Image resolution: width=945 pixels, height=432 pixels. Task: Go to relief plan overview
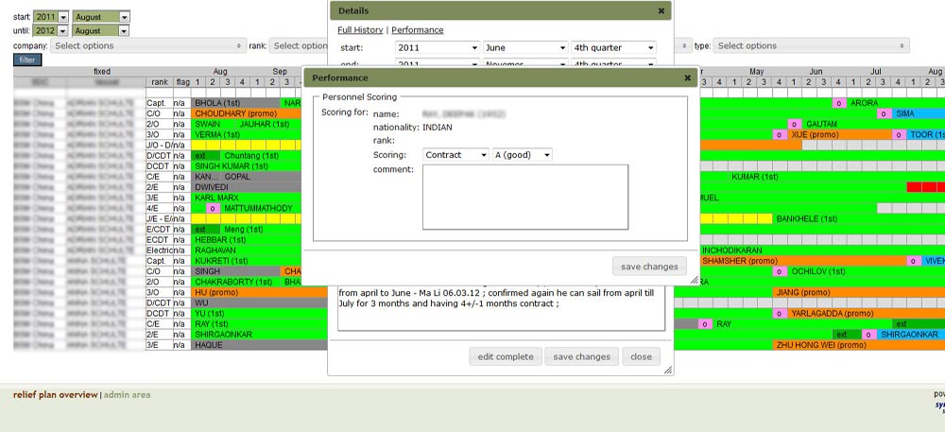coord(56,395)
